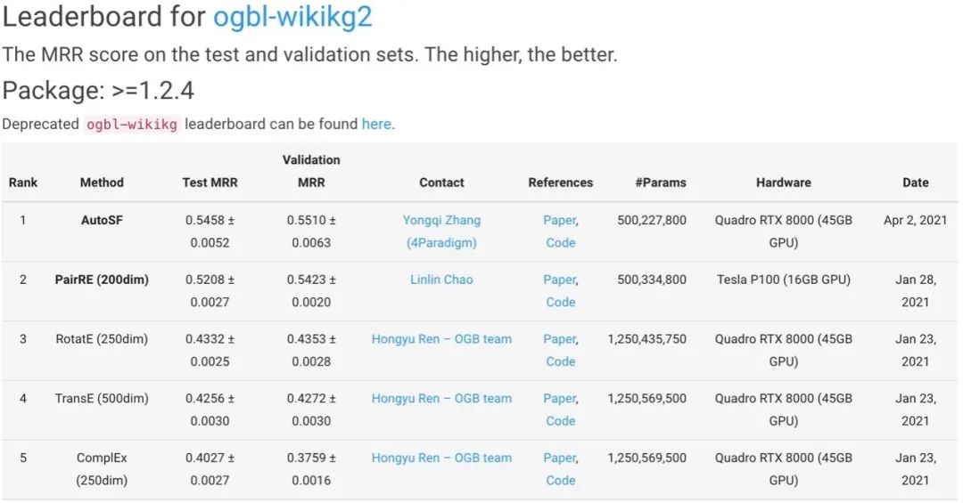Open the TransE Code link
The width and height of the screenshot is (963, 503).
click(x=561, y=421)
